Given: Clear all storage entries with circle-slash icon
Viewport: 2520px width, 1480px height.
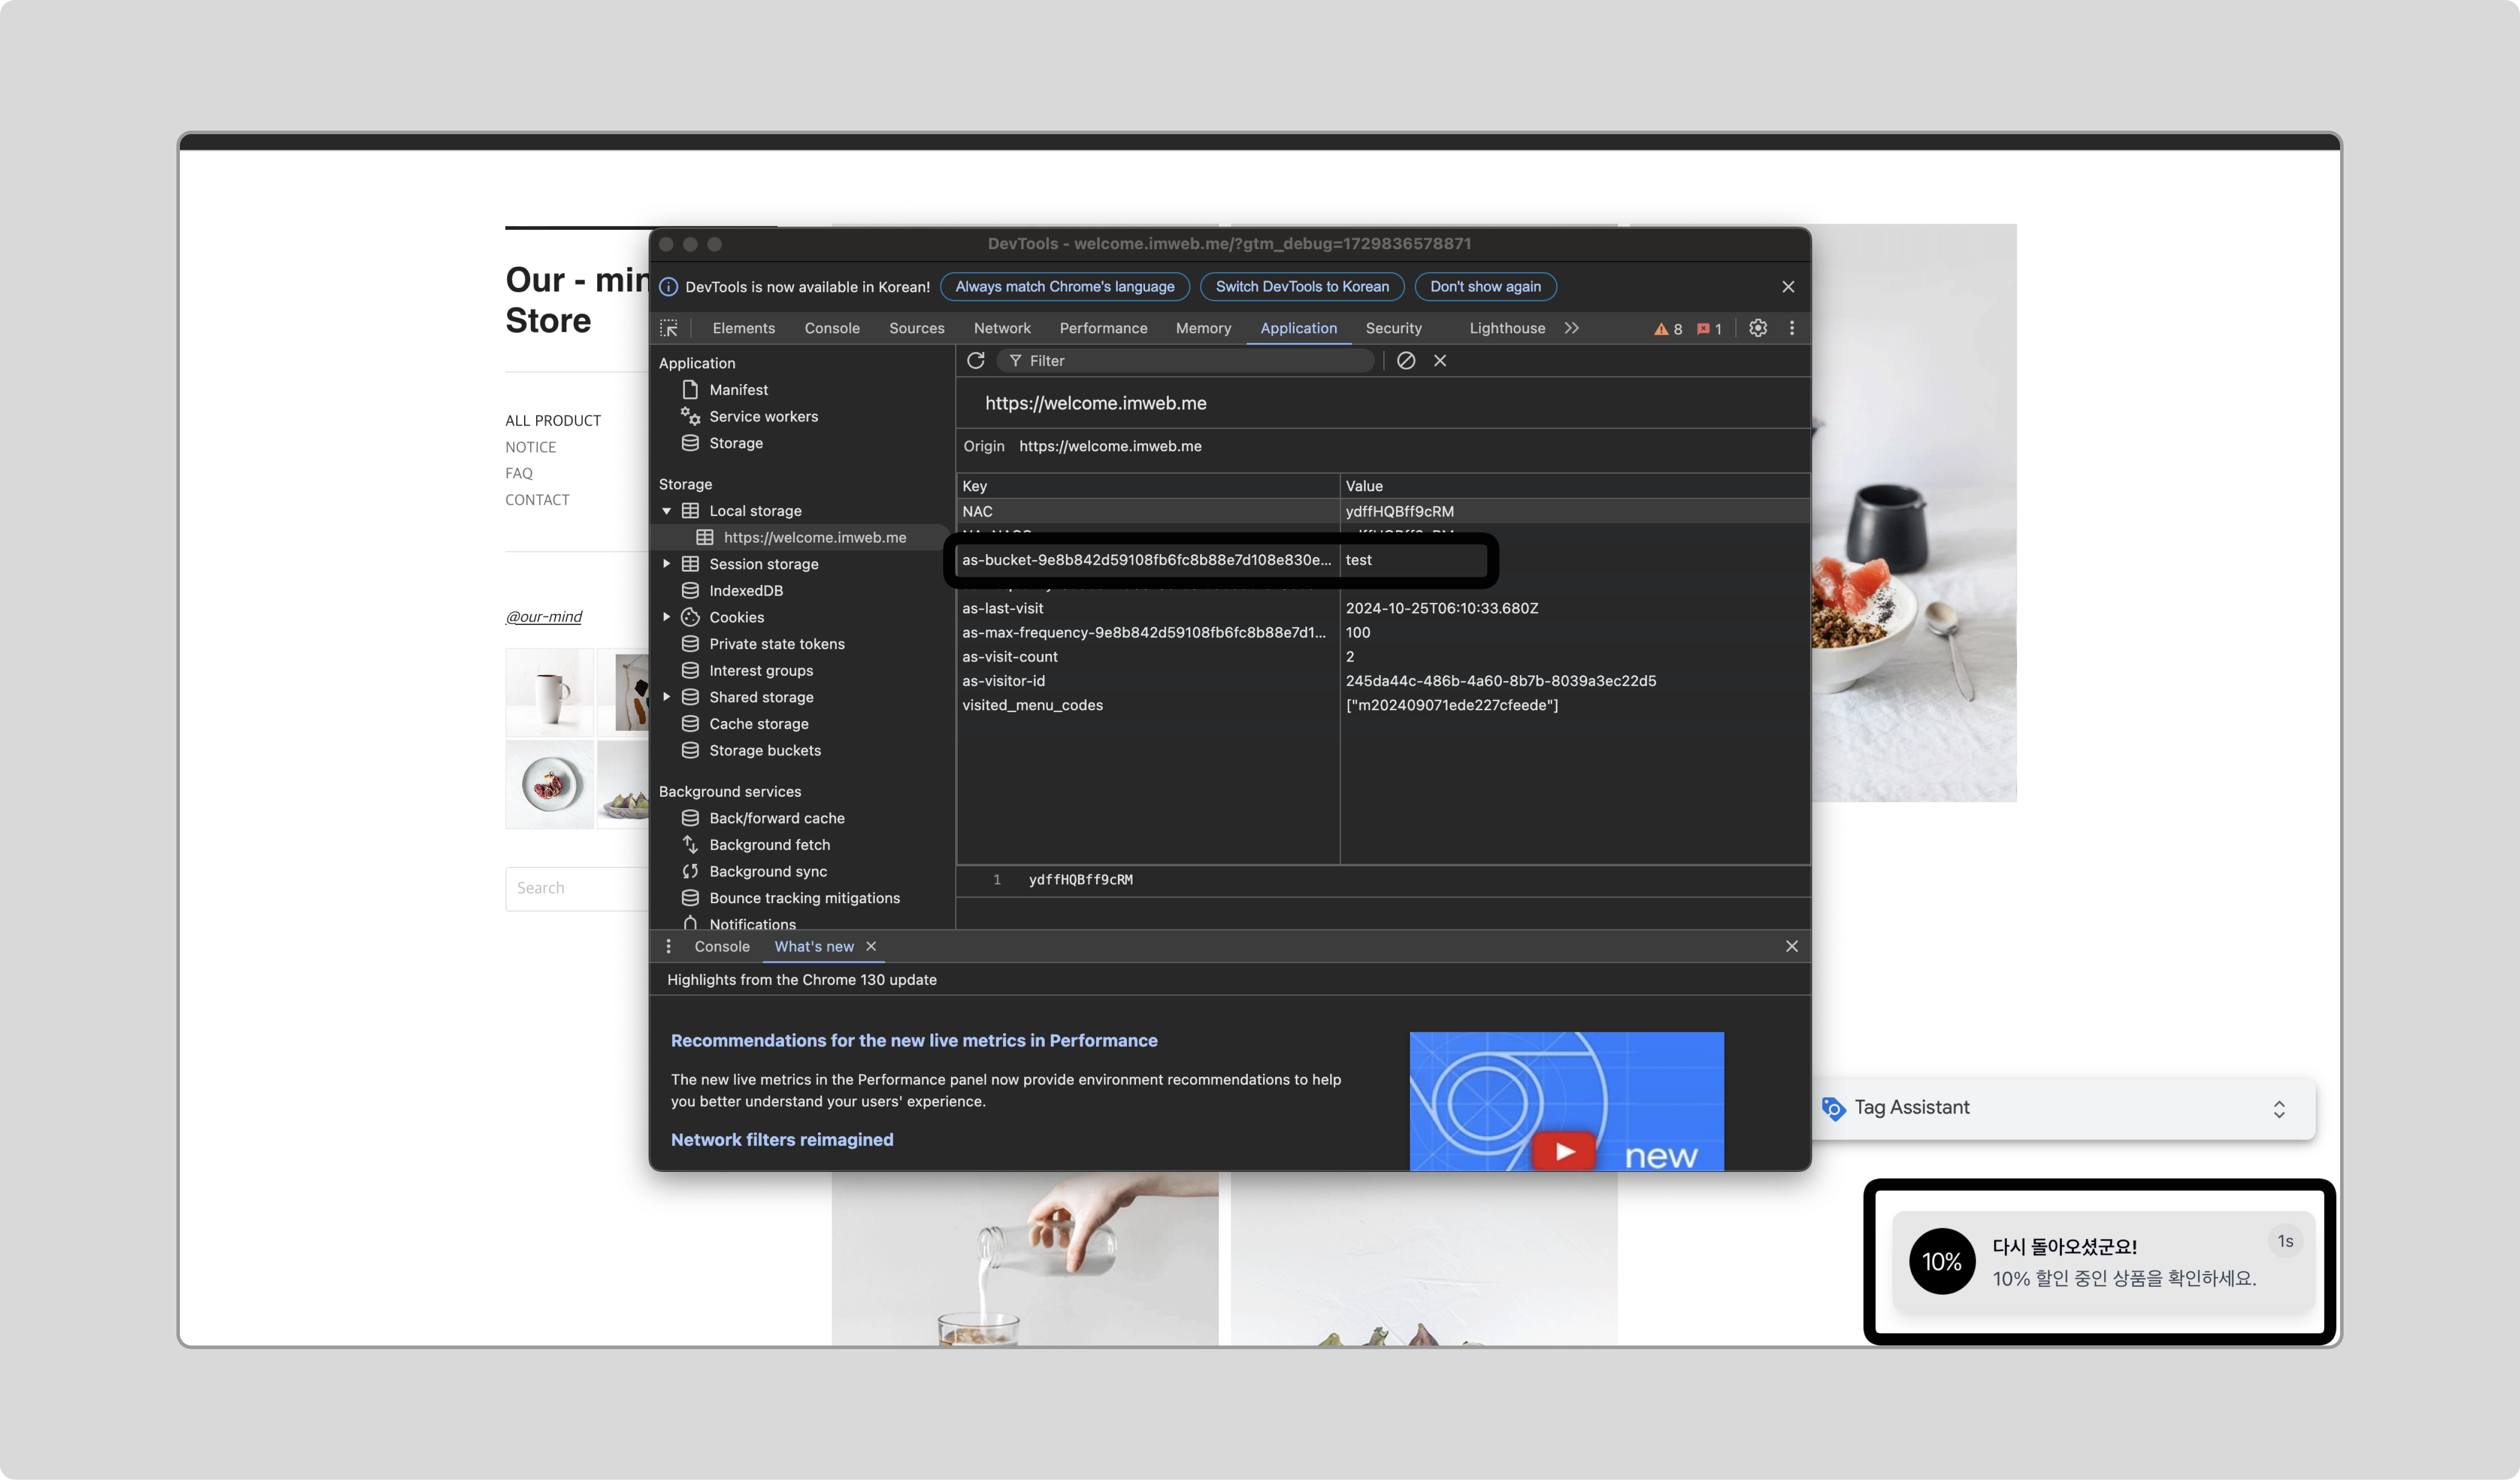Looking at the screenshot, I should pyautogui.click(x=1406, y=360).
